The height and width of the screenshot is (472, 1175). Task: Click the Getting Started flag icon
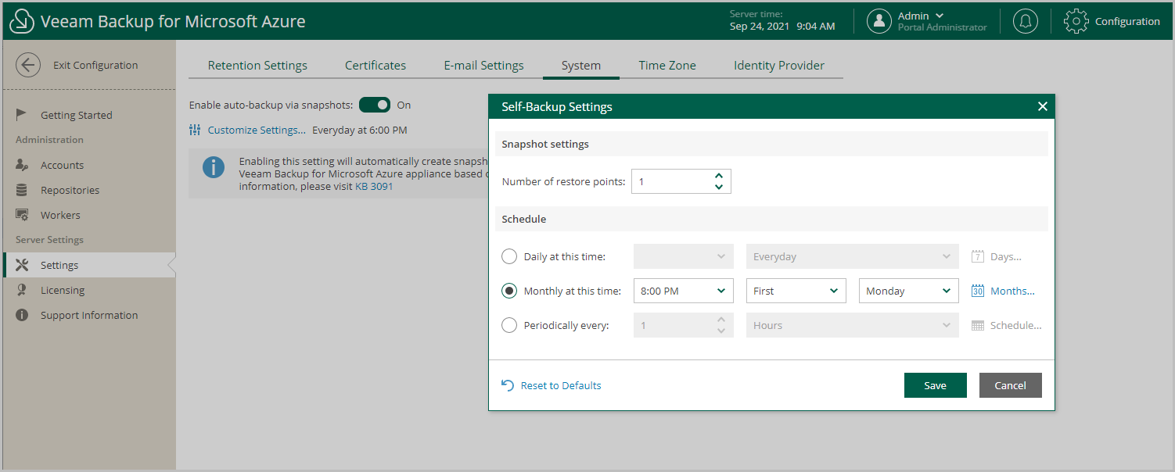[x=22, y=115]
